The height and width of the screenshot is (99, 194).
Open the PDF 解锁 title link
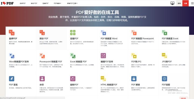[136, 85]
